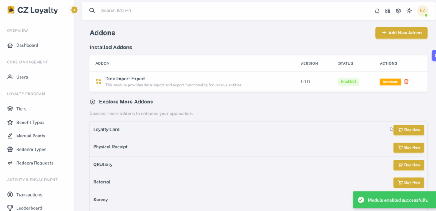Click the search magnifier icon
The width and height of the screenshot is (436, 211).
[92, 11]
